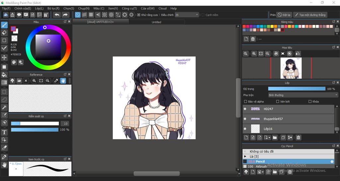This screenshot has height=181, width=340.
Task: Click the export/share icon in toolbar
Action: point(12,15)
